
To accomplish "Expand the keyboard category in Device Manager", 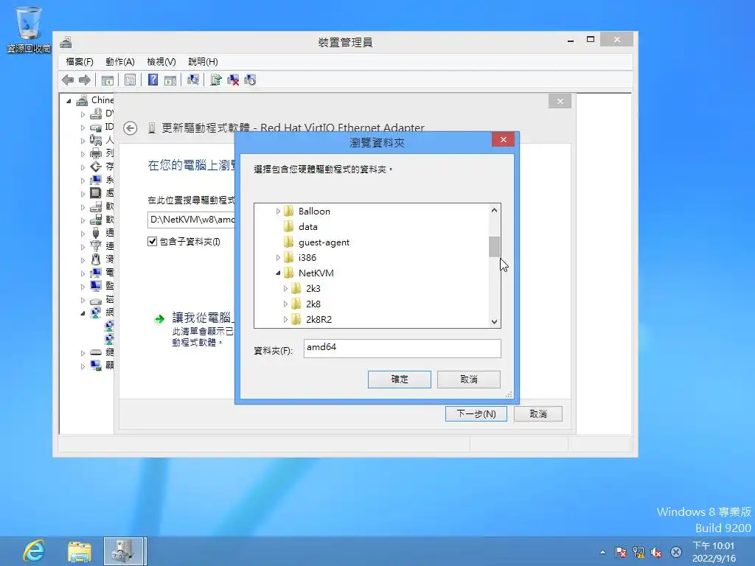I will tap(83, 353).
